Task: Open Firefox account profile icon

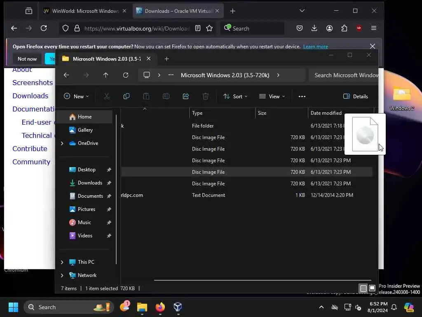Action: [329, 28]
